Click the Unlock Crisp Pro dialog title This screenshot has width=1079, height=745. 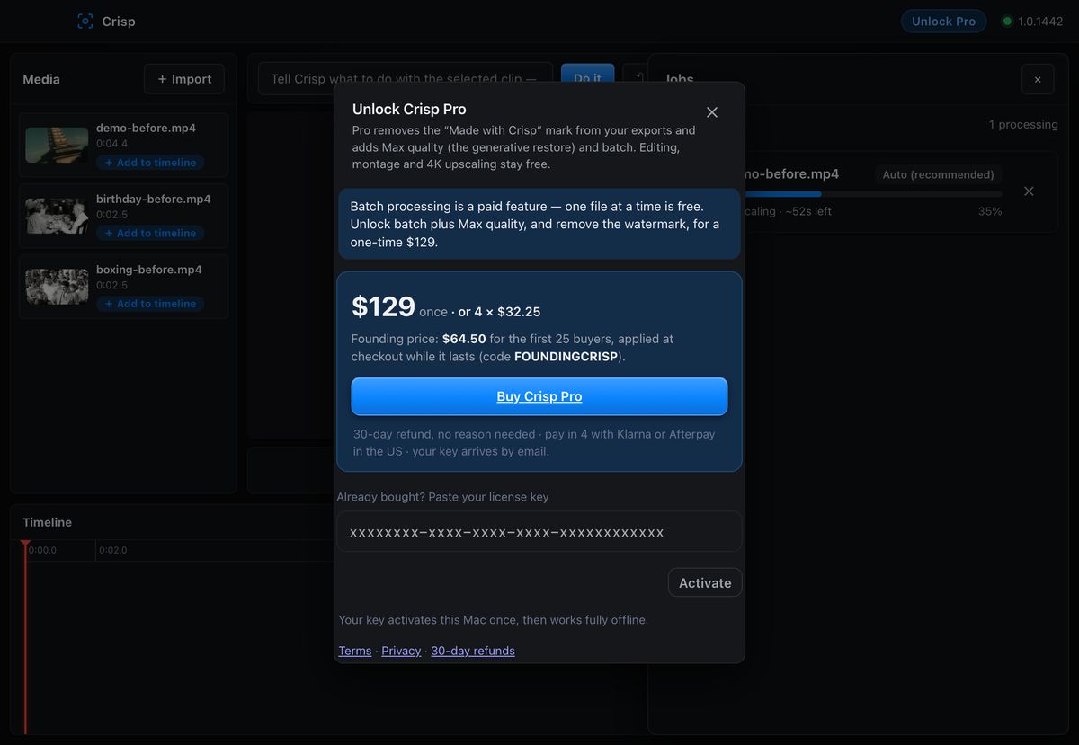coord(409,109)
